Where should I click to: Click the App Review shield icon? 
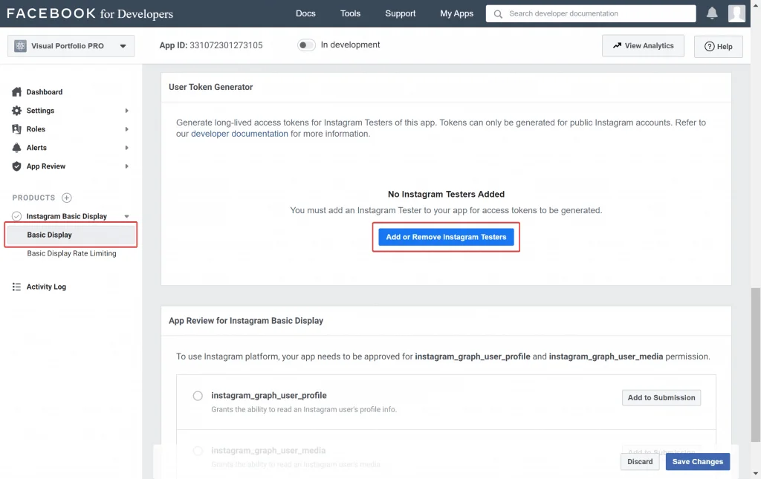tap(16, 166)
